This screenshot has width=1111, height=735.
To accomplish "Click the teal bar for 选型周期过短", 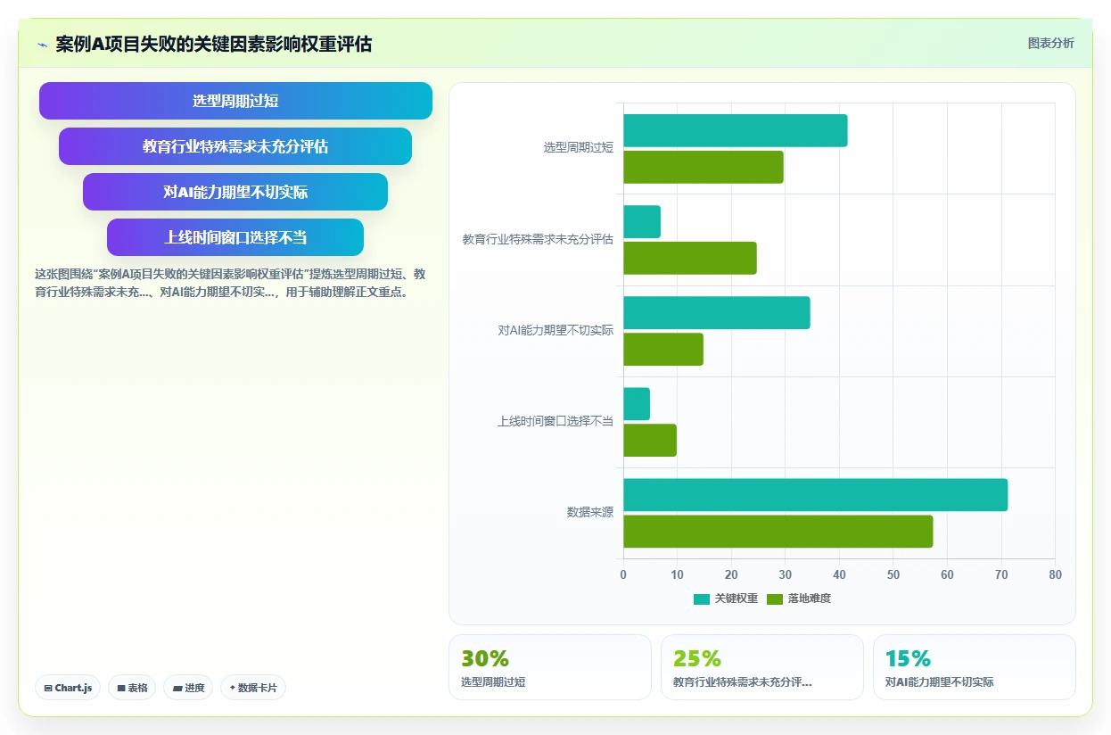I will click(735, 130).
